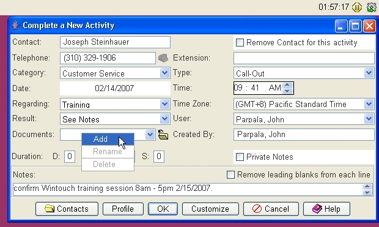Open the Type dropdown showing Call-Out

pos(369,73)
